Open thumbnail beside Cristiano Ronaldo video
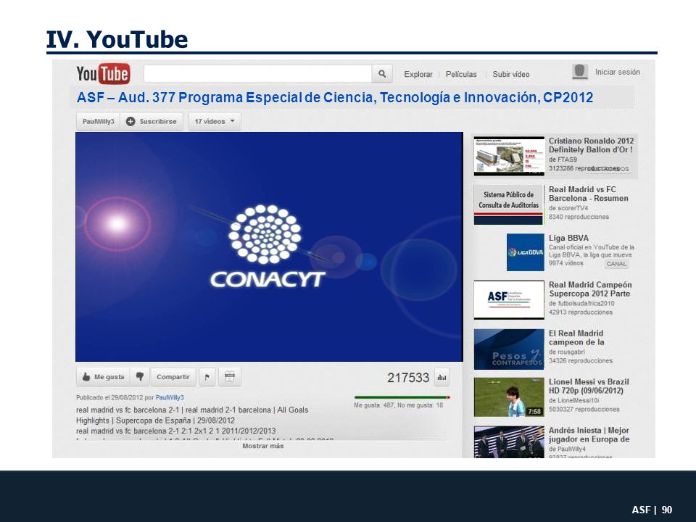 pyautogui.click(x=509, y=156)
